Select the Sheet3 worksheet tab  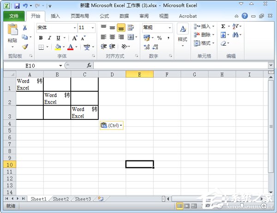[x=83, y=199]
